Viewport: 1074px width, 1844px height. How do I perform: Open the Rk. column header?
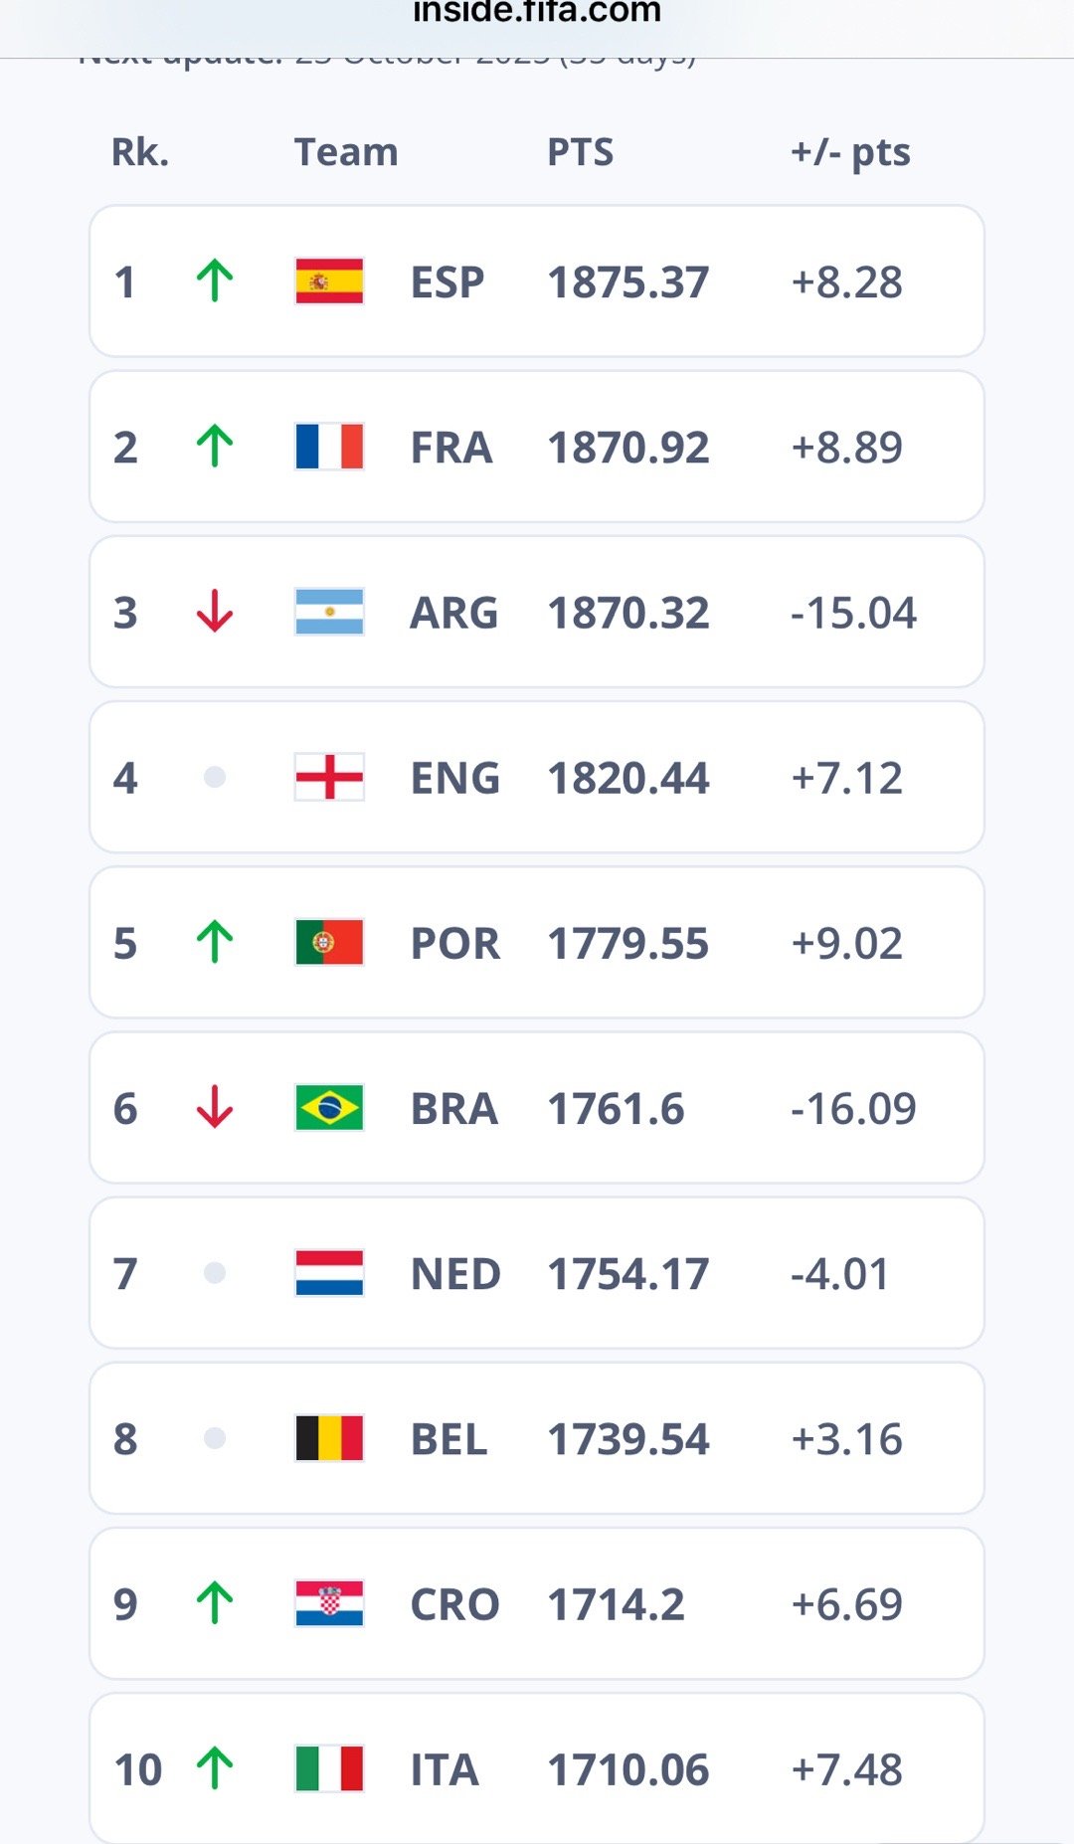[140, 152]
